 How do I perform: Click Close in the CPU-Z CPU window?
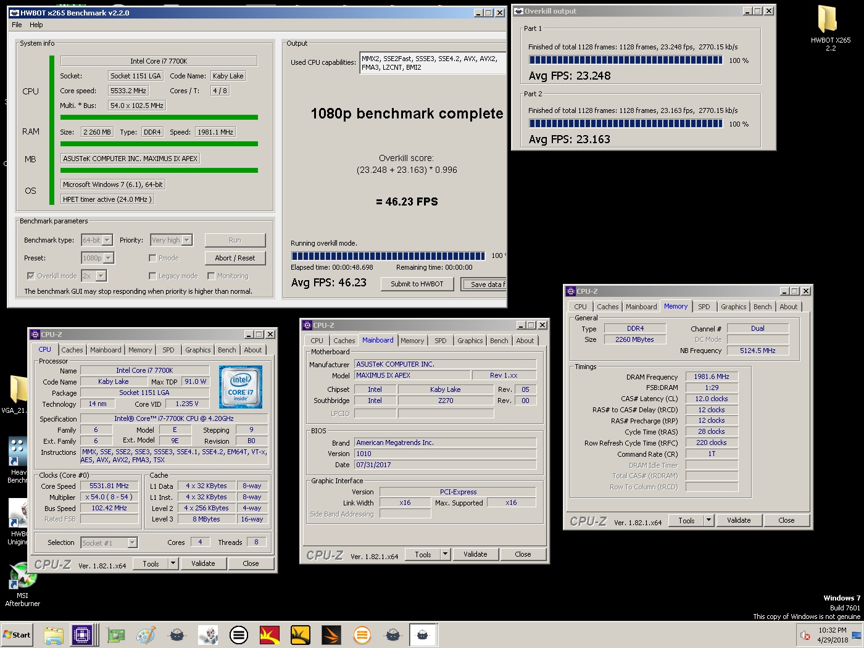pyautogui.click(x=251, y=563)
